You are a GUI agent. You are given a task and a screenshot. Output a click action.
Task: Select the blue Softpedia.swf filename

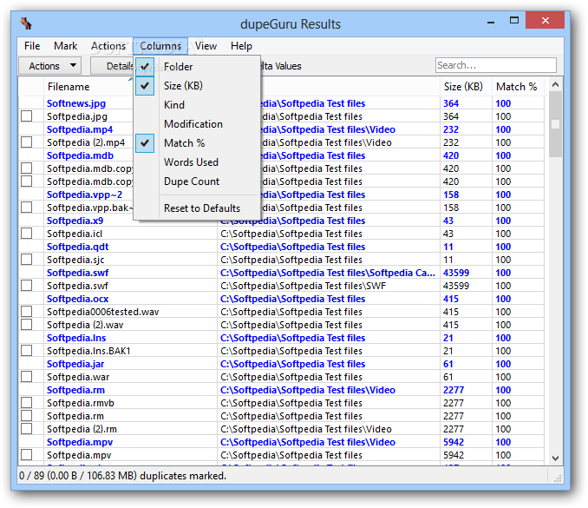(78, 273)
